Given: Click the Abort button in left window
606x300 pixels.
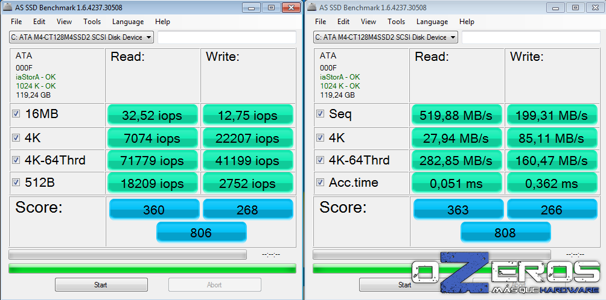Looking at the screenshot, I should click(214, 285).
